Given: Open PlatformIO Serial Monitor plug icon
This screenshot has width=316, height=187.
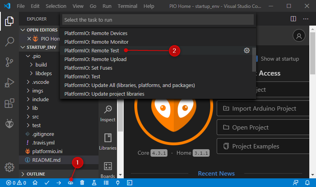Looking at the screenshot, I should tap(118, 183).
